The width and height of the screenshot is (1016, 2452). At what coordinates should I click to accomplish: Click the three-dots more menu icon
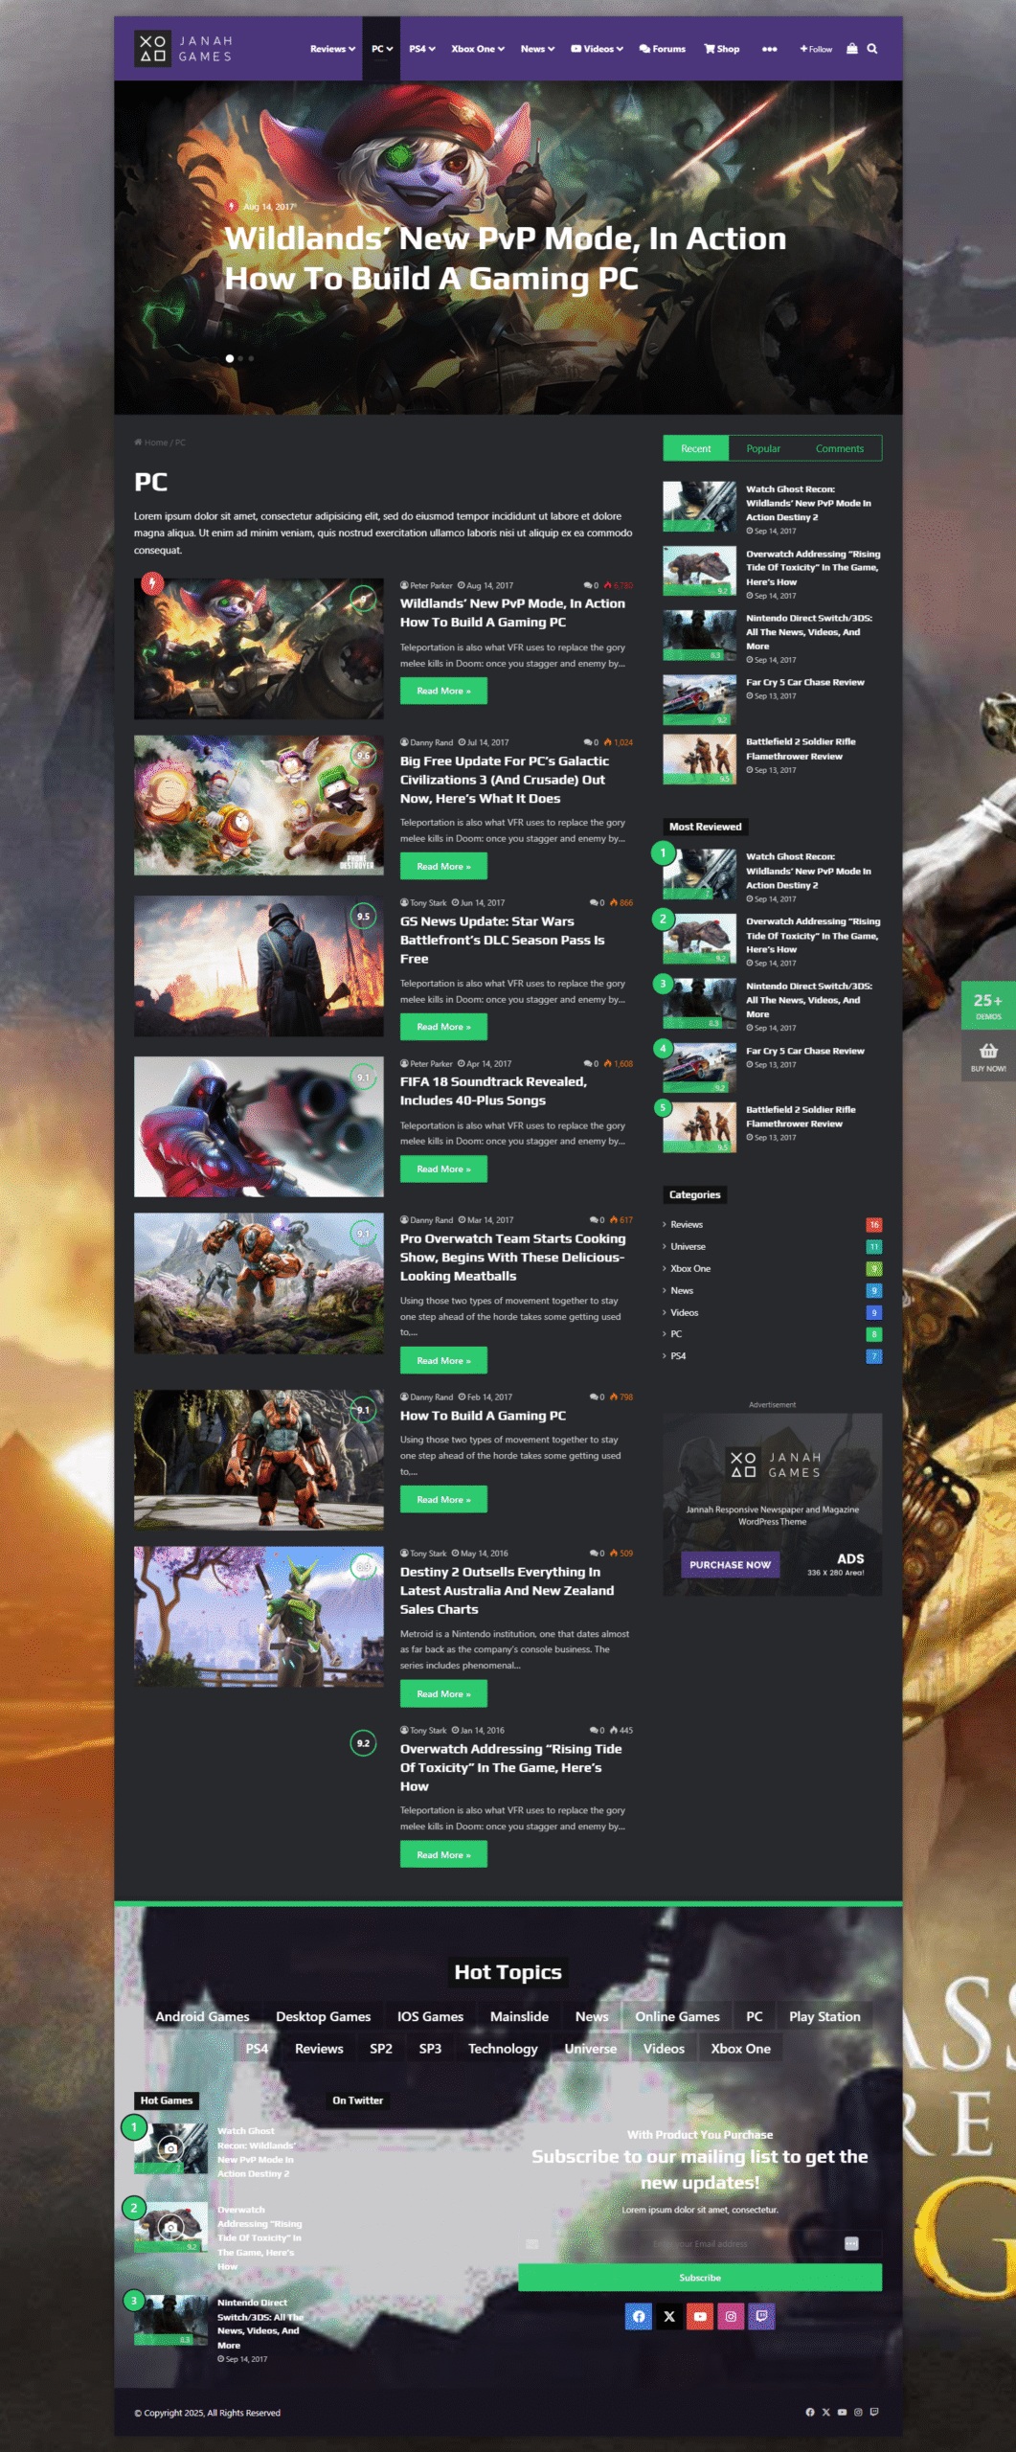point(769,49)
